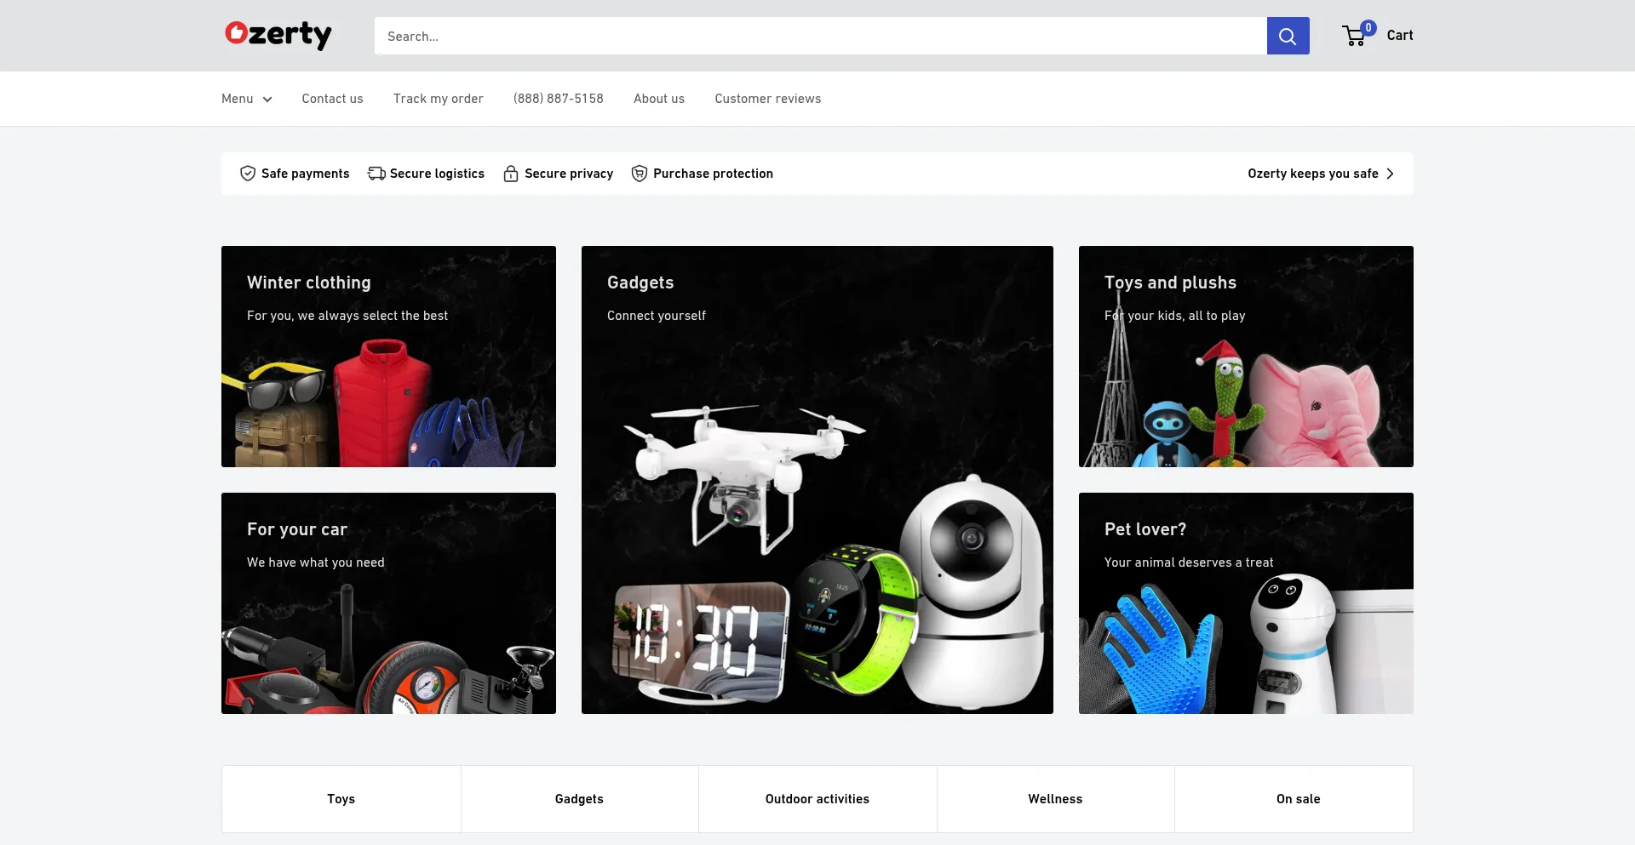Click the red heated vest image
Image resolution: width=1635 pixels, height=845 pixels.
(x=381, y=402)
